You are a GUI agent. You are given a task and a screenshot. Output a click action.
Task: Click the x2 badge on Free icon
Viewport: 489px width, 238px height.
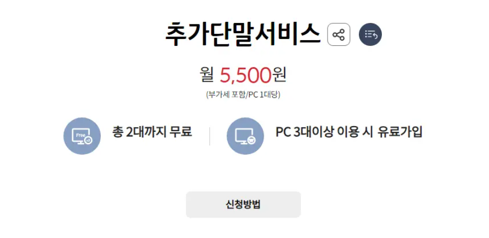coord(88,141)
